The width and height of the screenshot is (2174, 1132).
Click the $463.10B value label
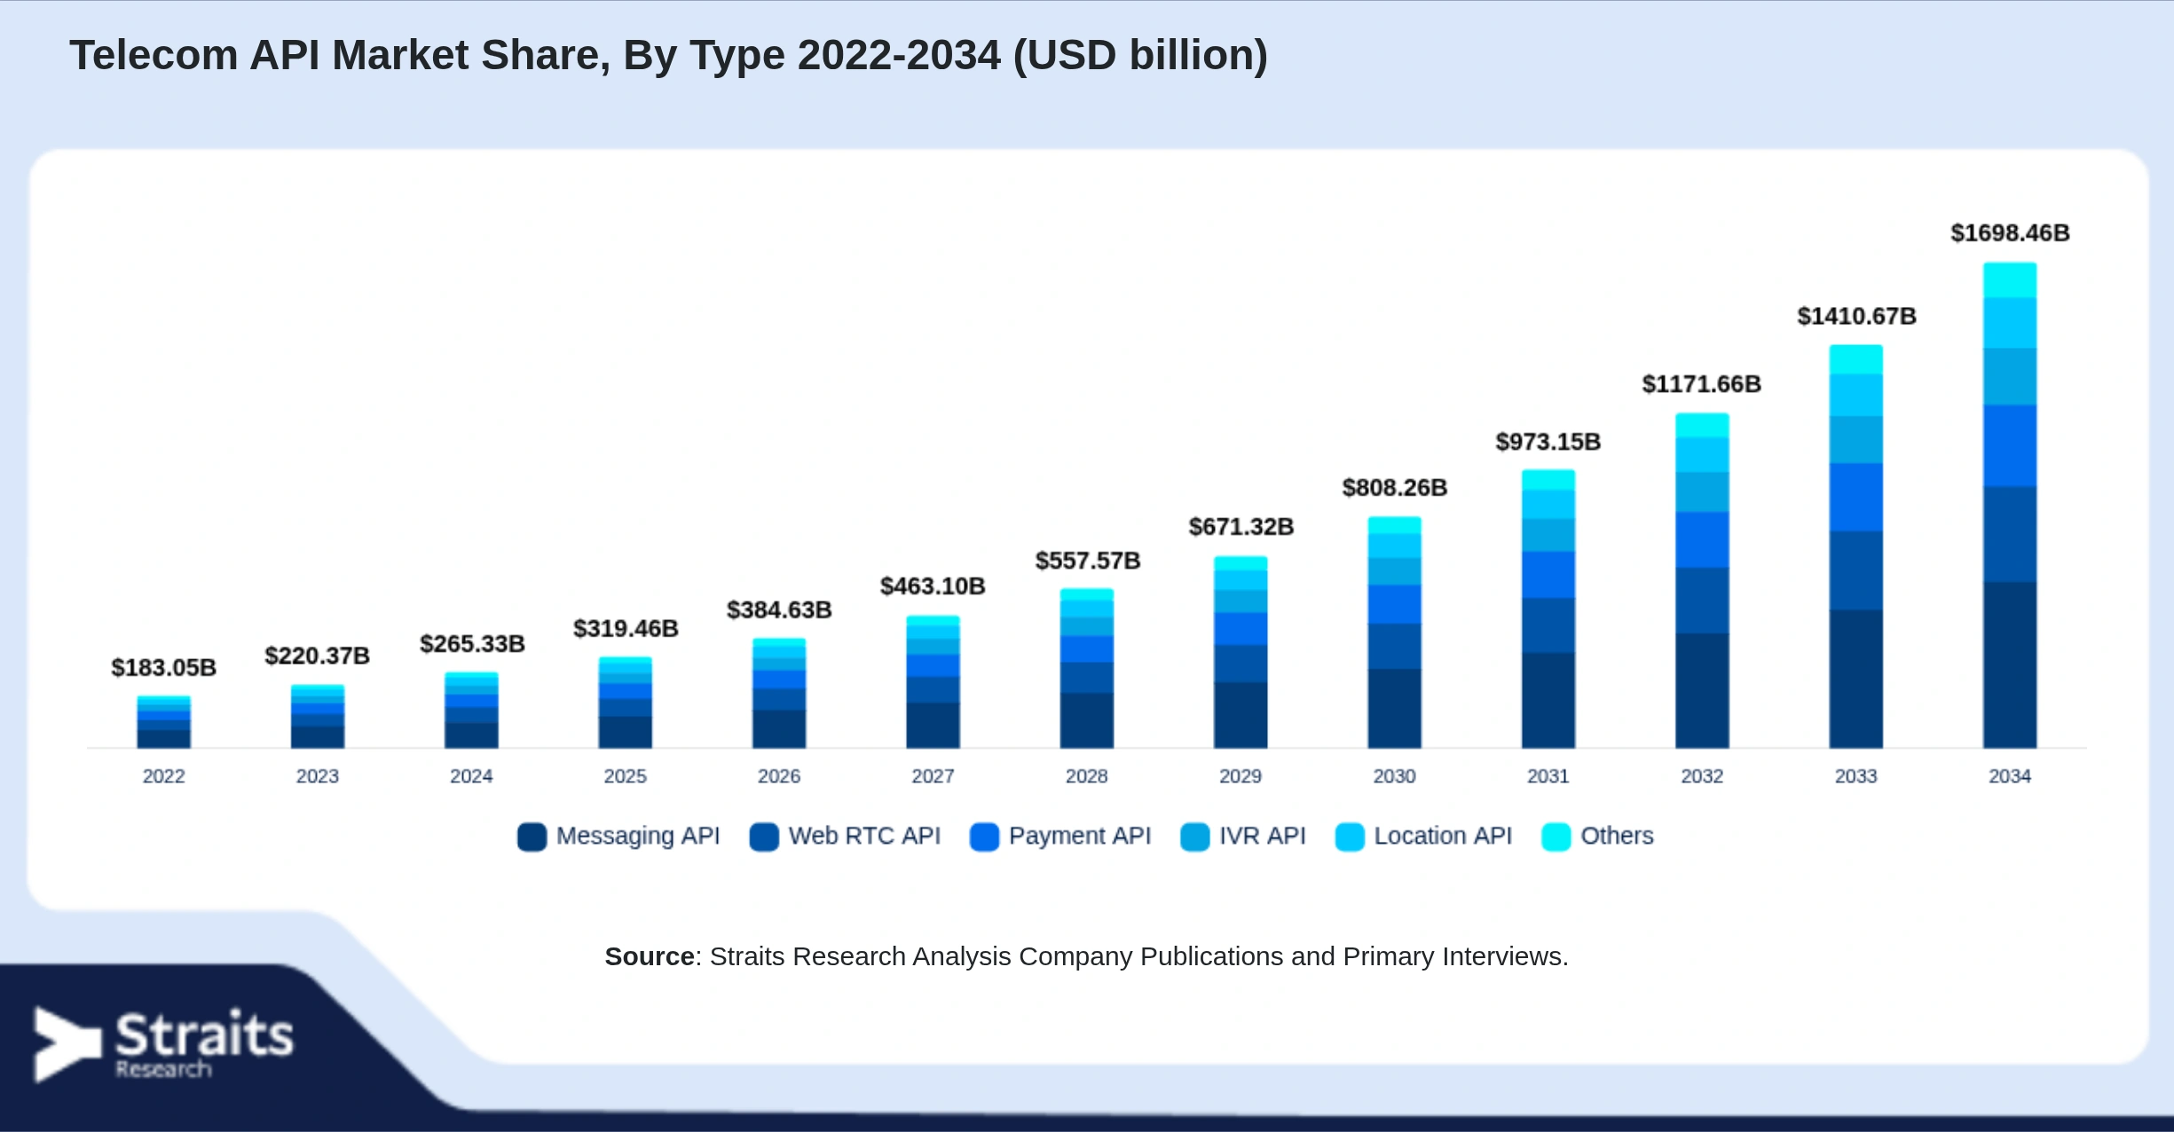(933, 586)
